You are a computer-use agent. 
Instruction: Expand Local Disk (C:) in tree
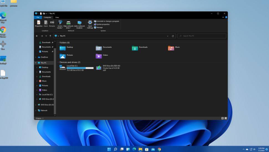(37, 95)
